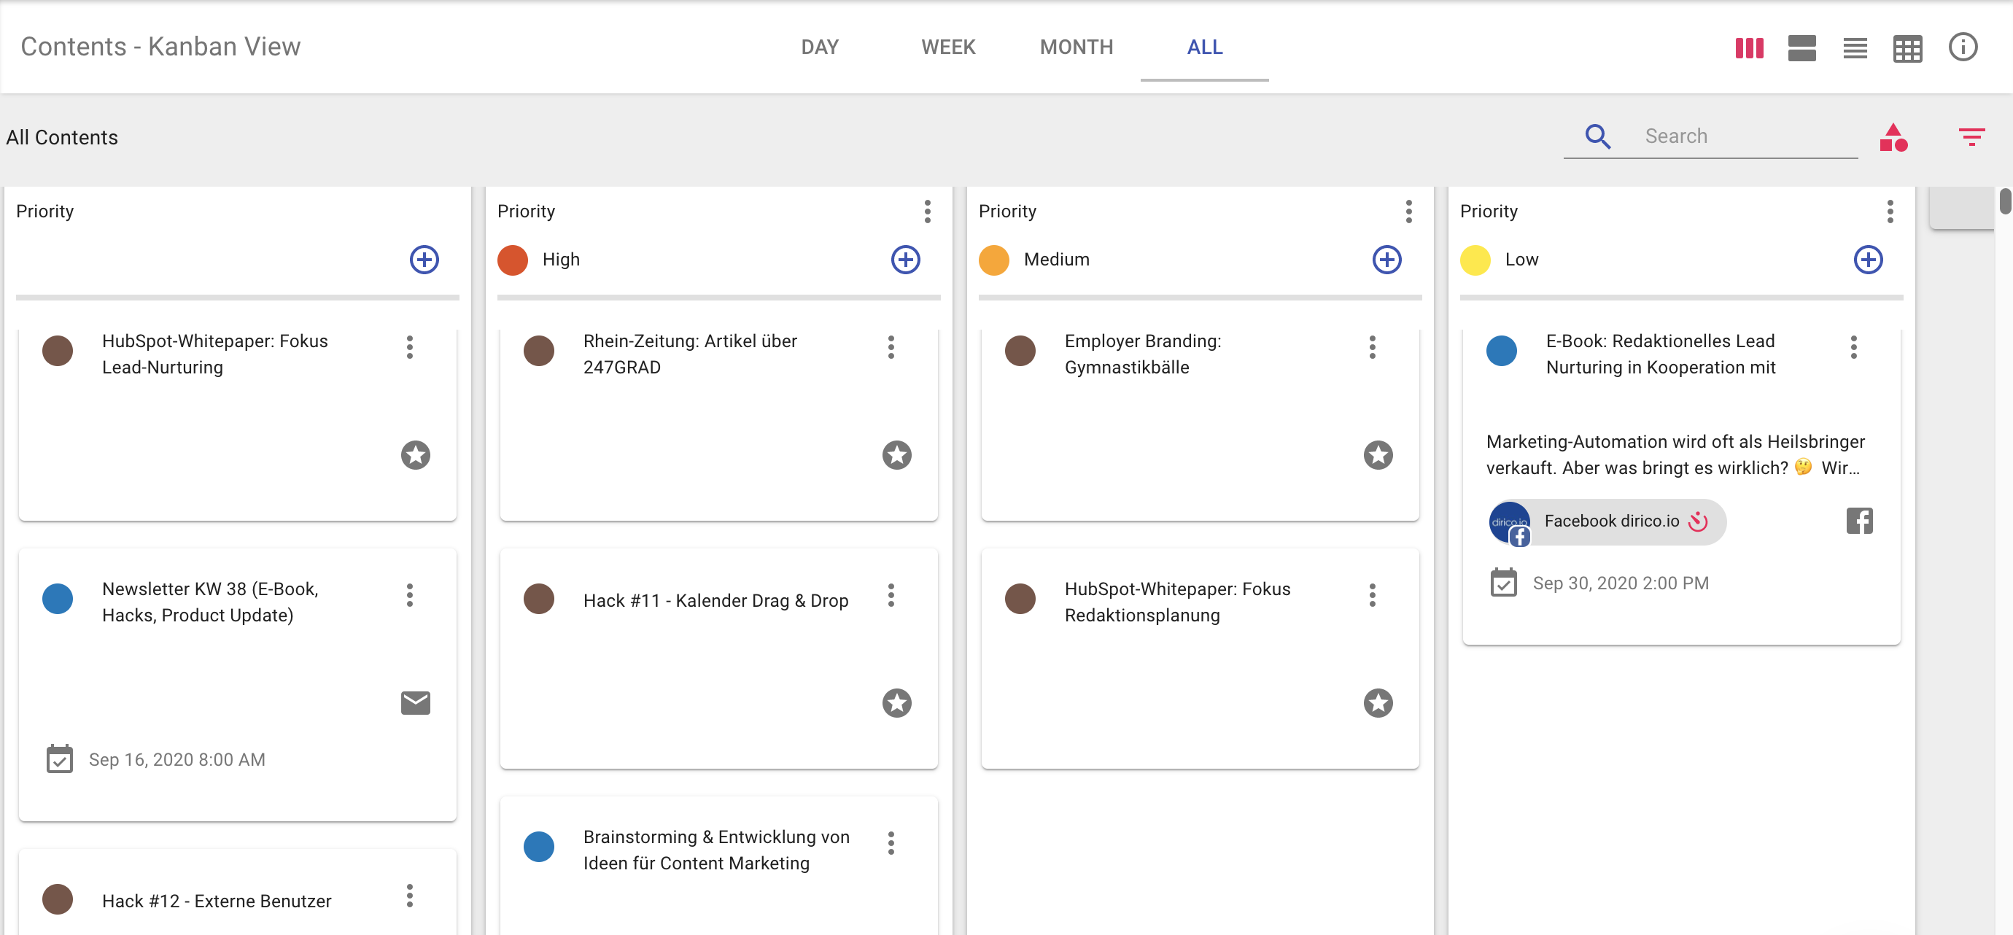Add content to unprioritized column

tap(424, 260)
